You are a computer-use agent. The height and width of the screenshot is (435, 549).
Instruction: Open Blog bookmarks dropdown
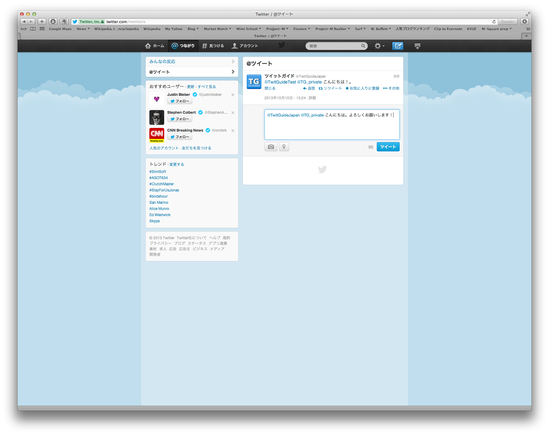click(x=193, y=29)
